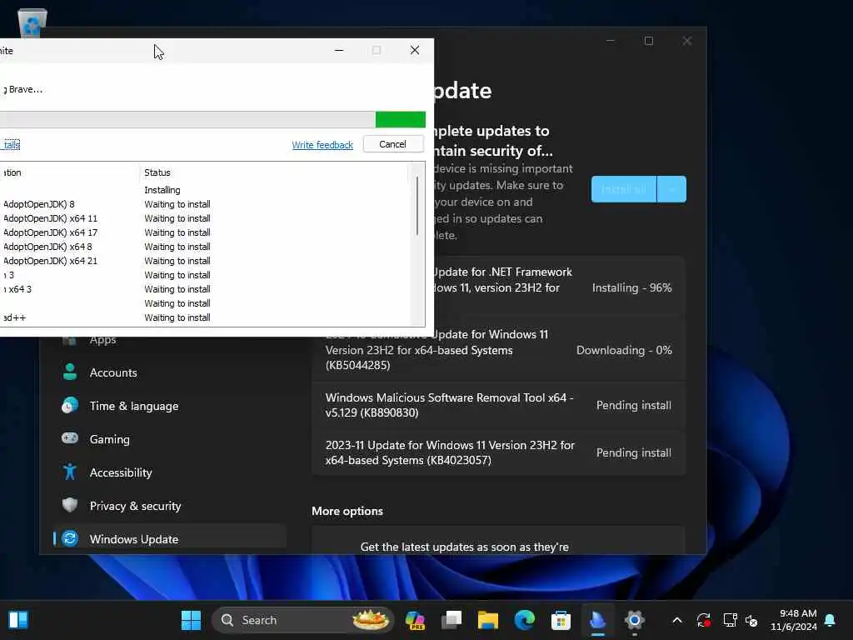This screenshot has width=853, height=640.
Task: Open the Windows Start menu
Action: click(x=191, y=620)
